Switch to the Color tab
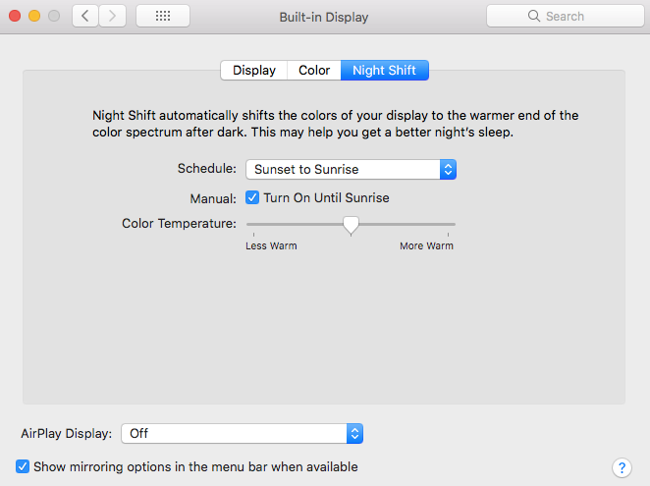This screenshot has height=486, width=650. (x=314, y=71)
